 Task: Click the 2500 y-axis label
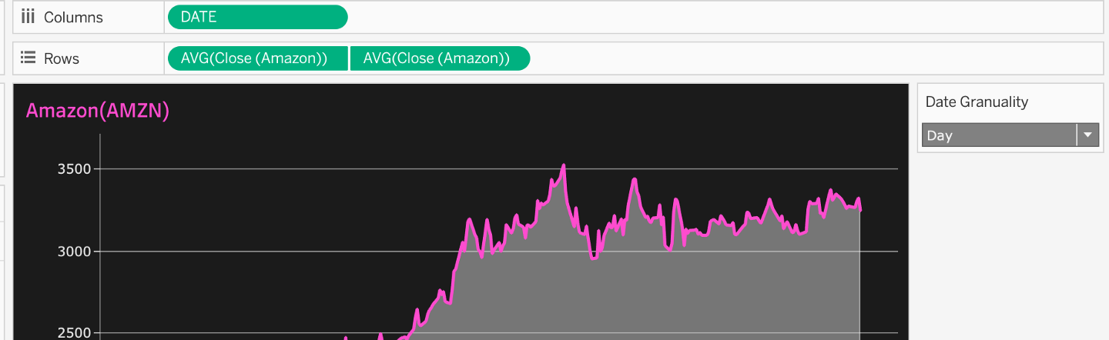click(75, 333)
